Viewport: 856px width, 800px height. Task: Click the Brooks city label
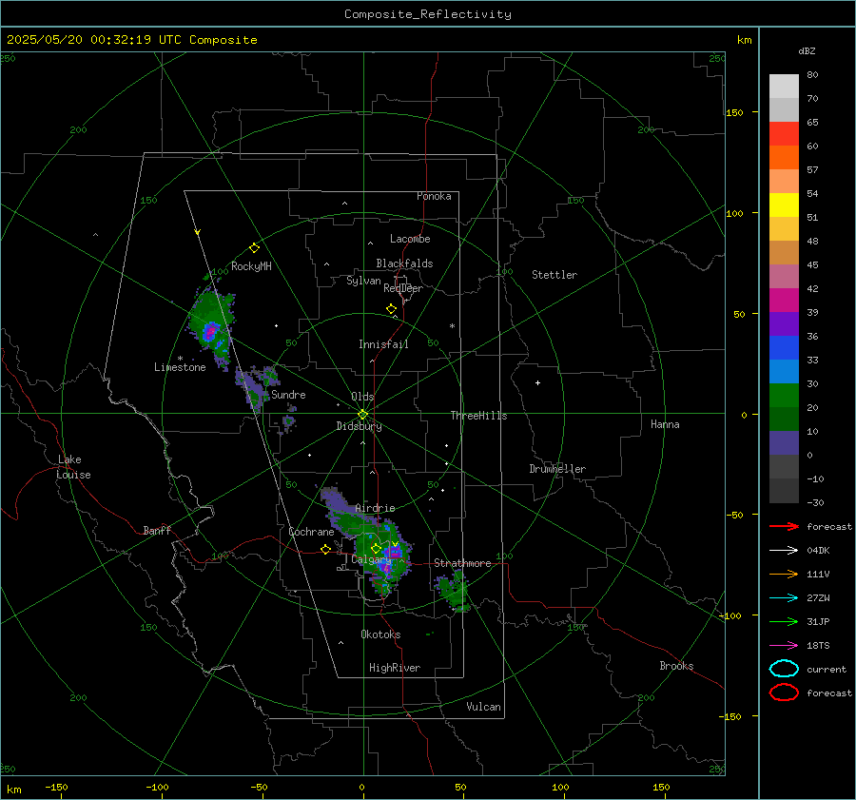[676, 666]
